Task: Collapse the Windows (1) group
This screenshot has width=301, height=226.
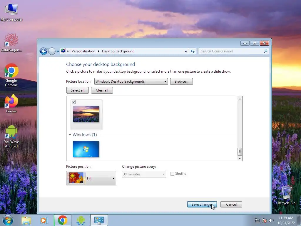Action: [70, 135]
